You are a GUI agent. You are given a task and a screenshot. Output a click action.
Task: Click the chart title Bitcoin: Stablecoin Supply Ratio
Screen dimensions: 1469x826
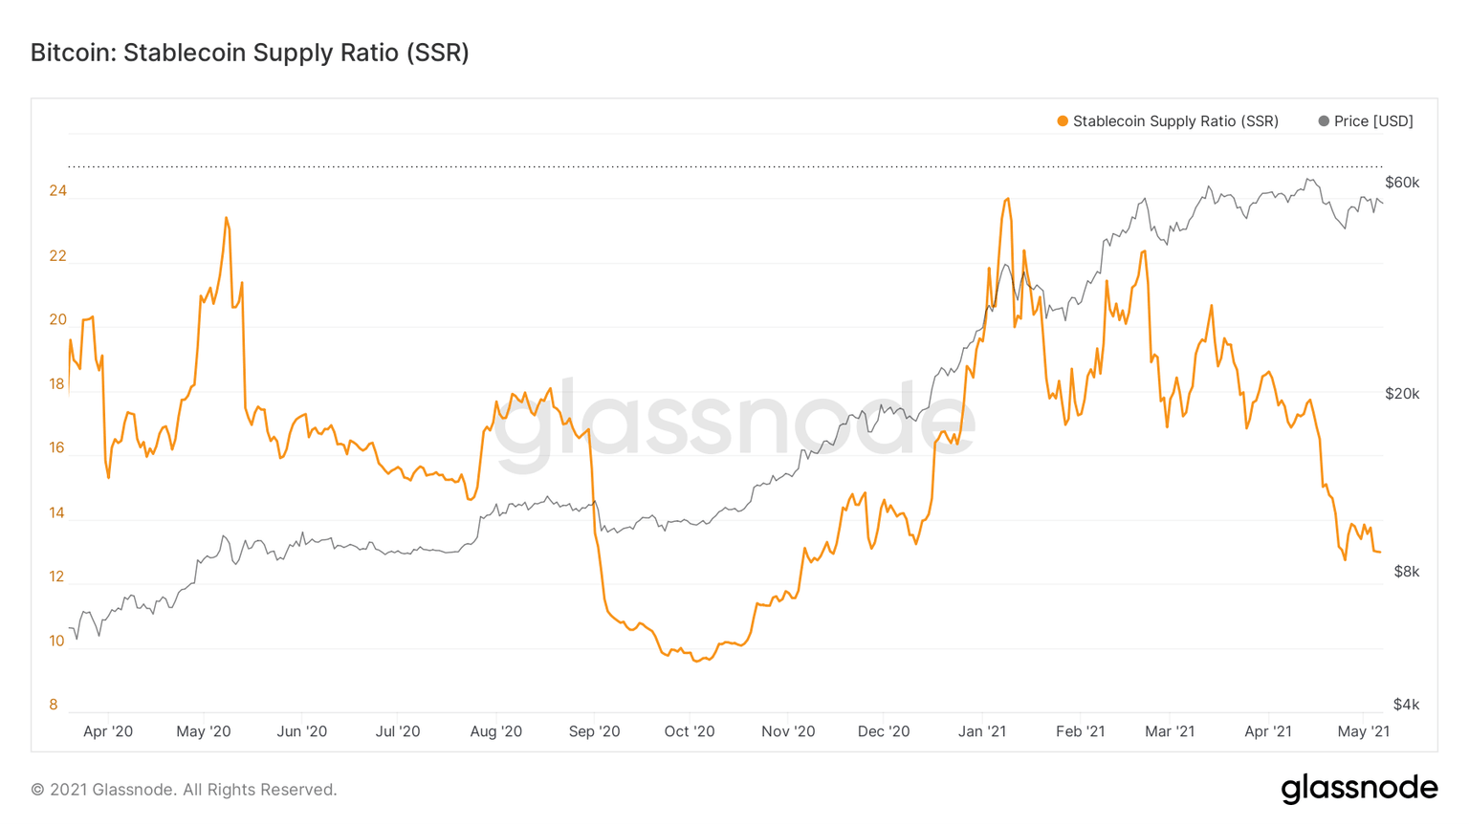pos(250,53)
